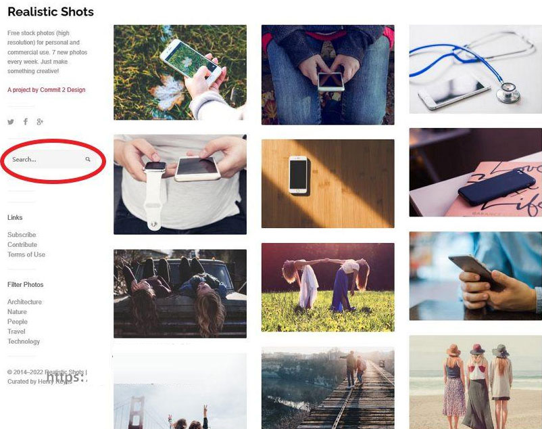Open the smartwatch and phone photo
The image size is (542, 429).
180,185
